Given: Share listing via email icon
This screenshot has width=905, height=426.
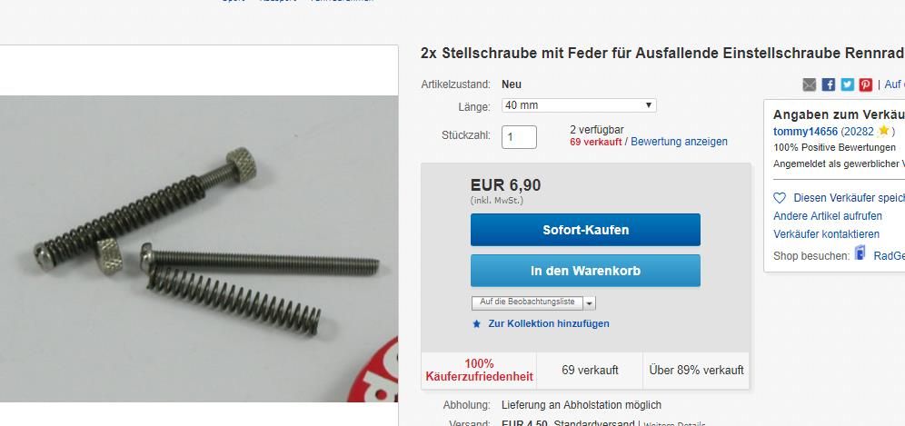Looking at the screenshot, I should click(810, 84).
